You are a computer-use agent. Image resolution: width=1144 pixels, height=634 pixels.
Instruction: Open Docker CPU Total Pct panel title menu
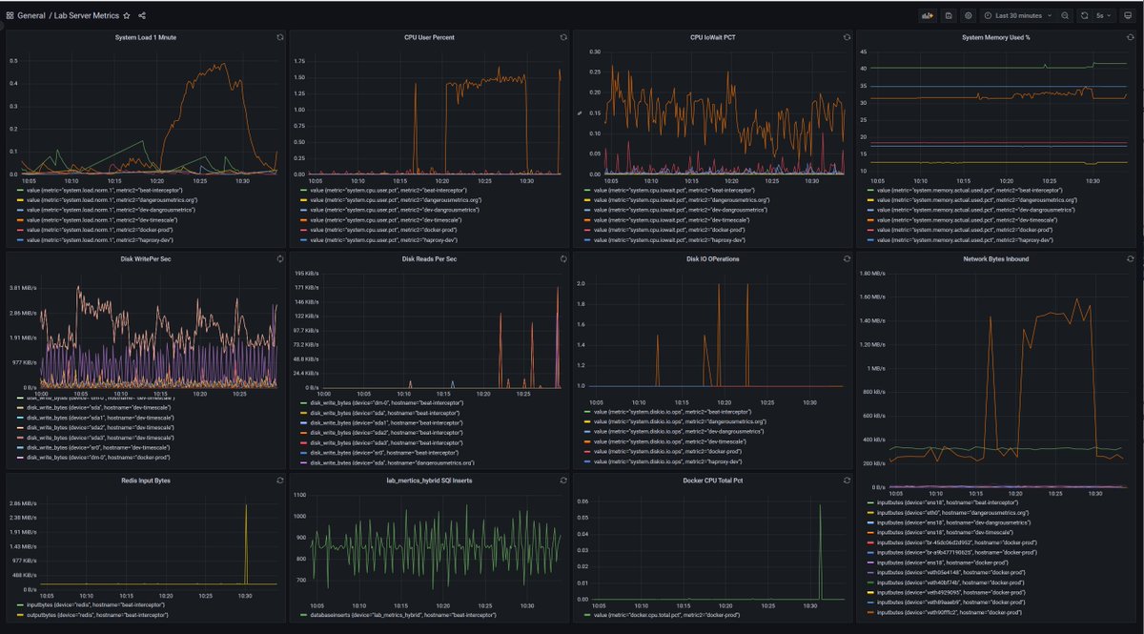click(713, 480)
